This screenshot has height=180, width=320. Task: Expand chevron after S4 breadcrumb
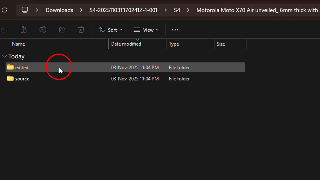188,10
